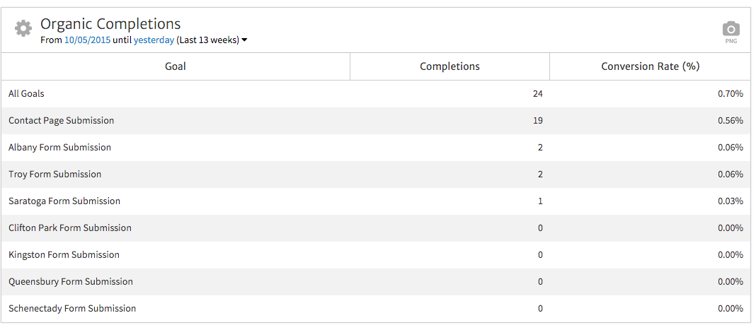Select Albany Form Submission row
The width and height of the screenshot is (756, 325).
[59, 147]
